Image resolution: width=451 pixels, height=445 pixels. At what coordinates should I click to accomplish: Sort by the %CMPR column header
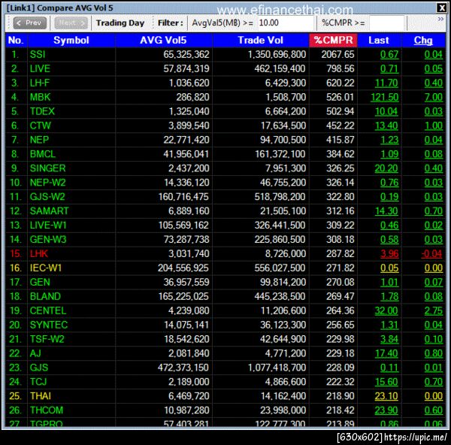pyautogui.click(x=333, y=41)
